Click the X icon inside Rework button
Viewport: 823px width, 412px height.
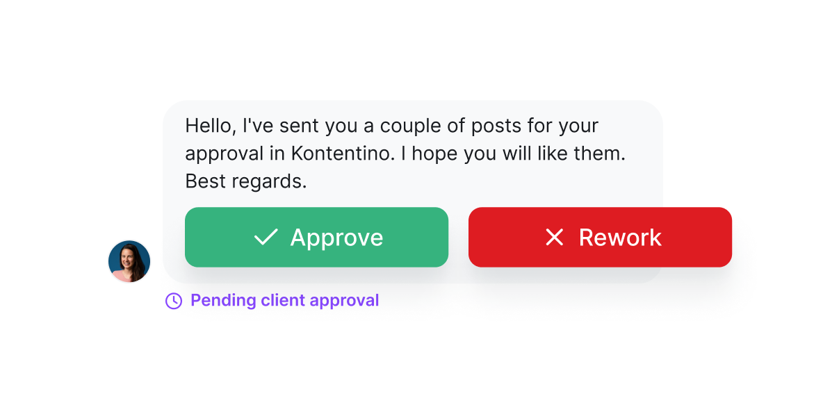tap(554, 237)
